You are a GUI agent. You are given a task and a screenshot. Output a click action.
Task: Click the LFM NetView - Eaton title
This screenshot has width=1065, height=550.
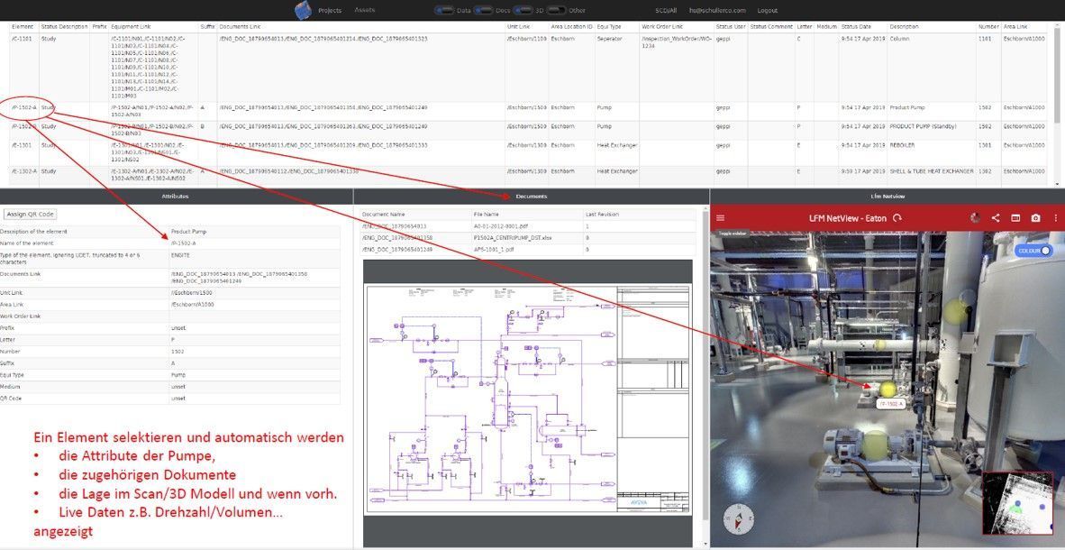click(x=850, y=218)
